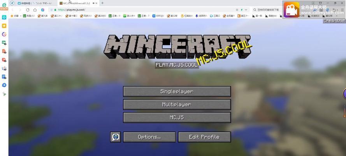Click the blue round translate sidebar icon
Viewport: 346px width, 156px height.
[4, 85]
